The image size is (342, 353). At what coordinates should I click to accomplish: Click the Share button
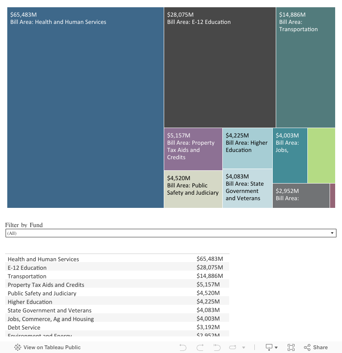pos(316,347)
